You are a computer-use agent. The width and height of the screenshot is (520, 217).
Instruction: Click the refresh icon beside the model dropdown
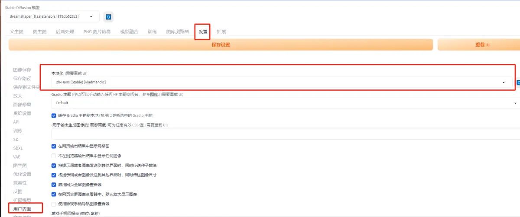[108, 17]
